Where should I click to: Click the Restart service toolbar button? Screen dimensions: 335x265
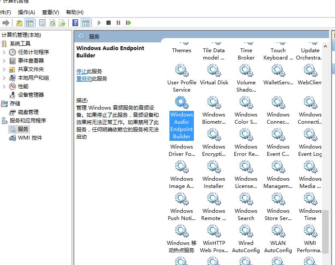coord(128,23)
